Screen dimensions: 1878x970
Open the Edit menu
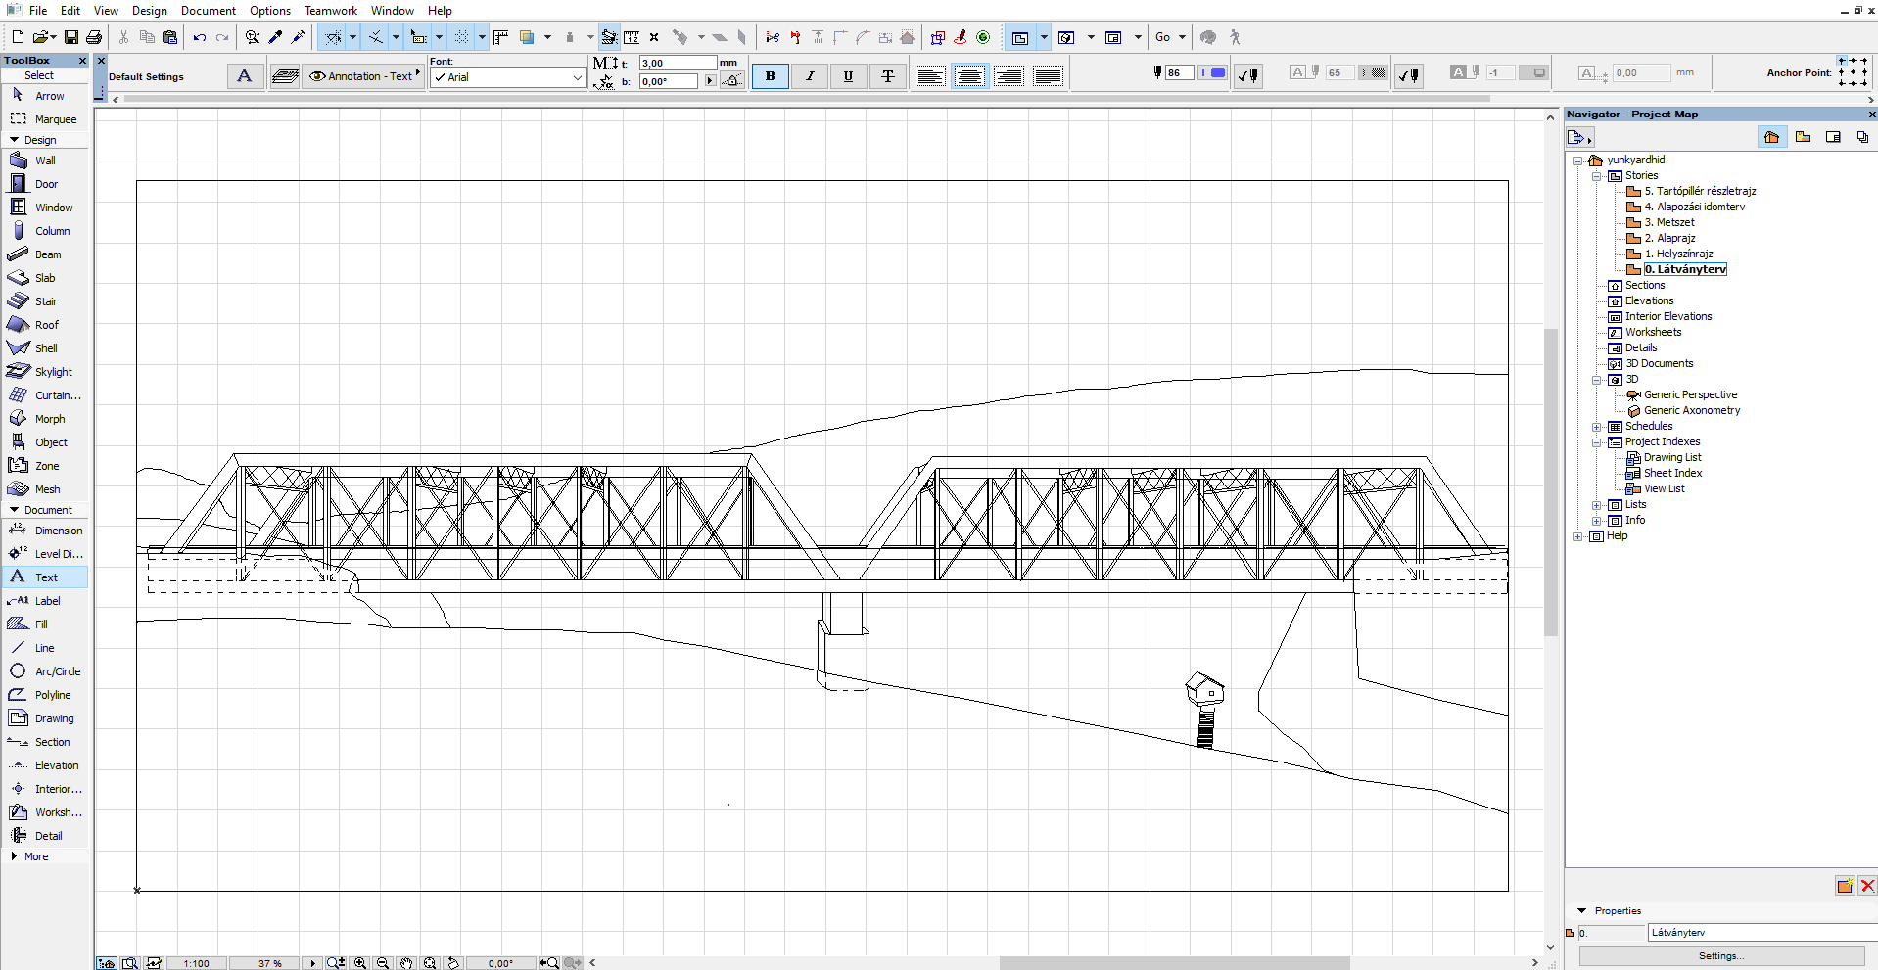(70, 11)
